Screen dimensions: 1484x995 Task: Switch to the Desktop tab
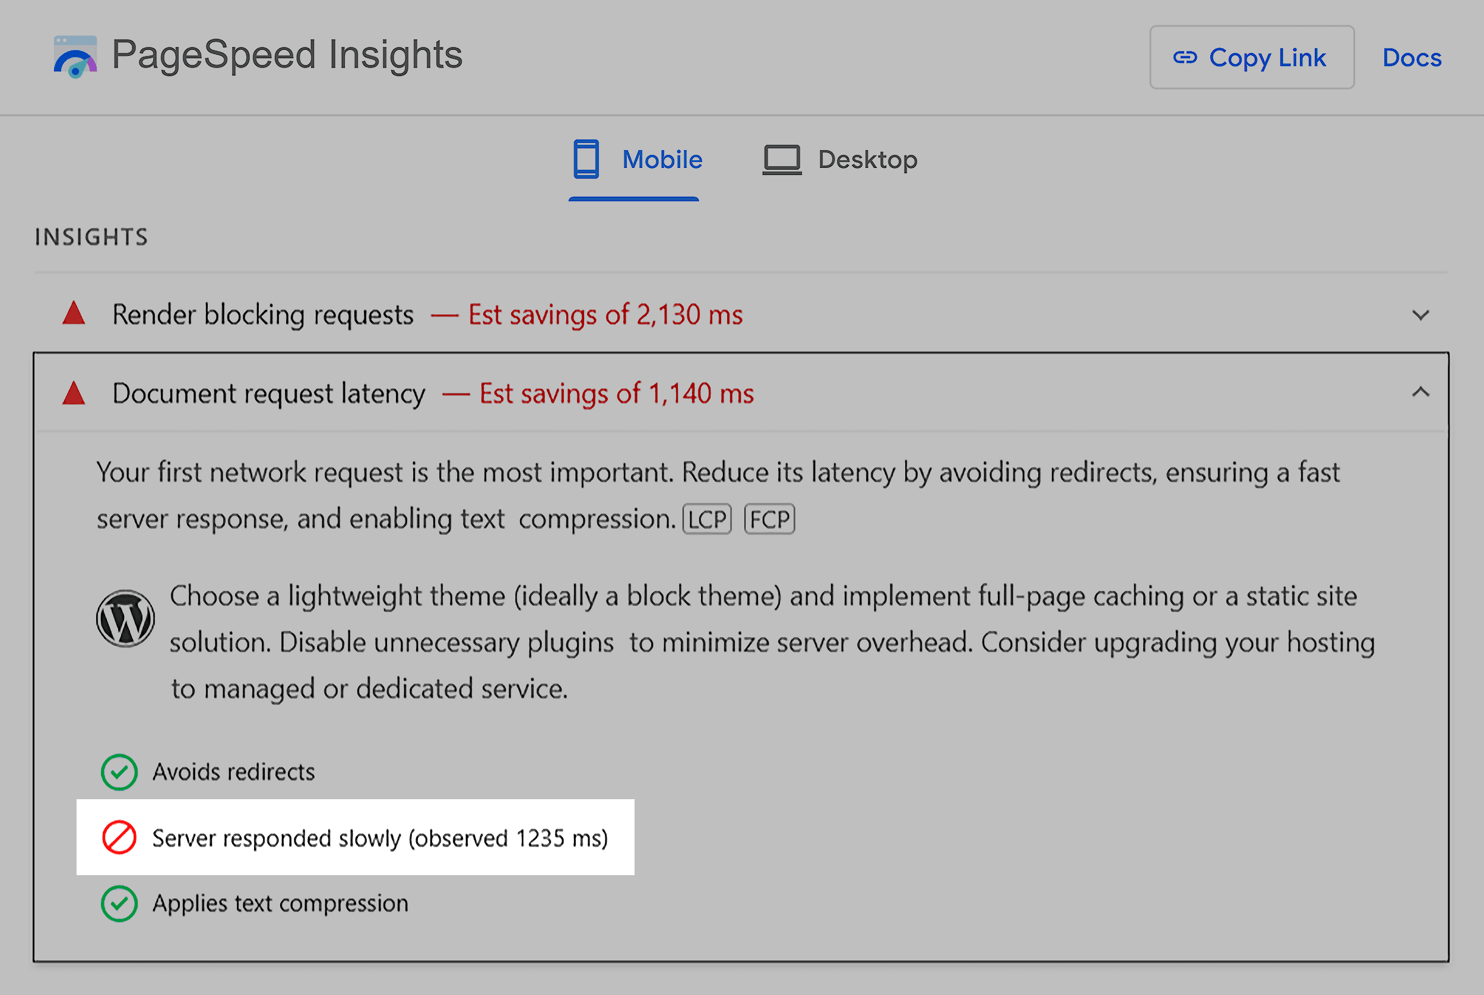point(868,160)
